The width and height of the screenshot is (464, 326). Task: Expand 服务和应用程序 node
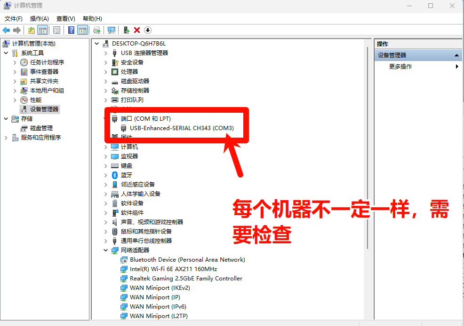6,138
